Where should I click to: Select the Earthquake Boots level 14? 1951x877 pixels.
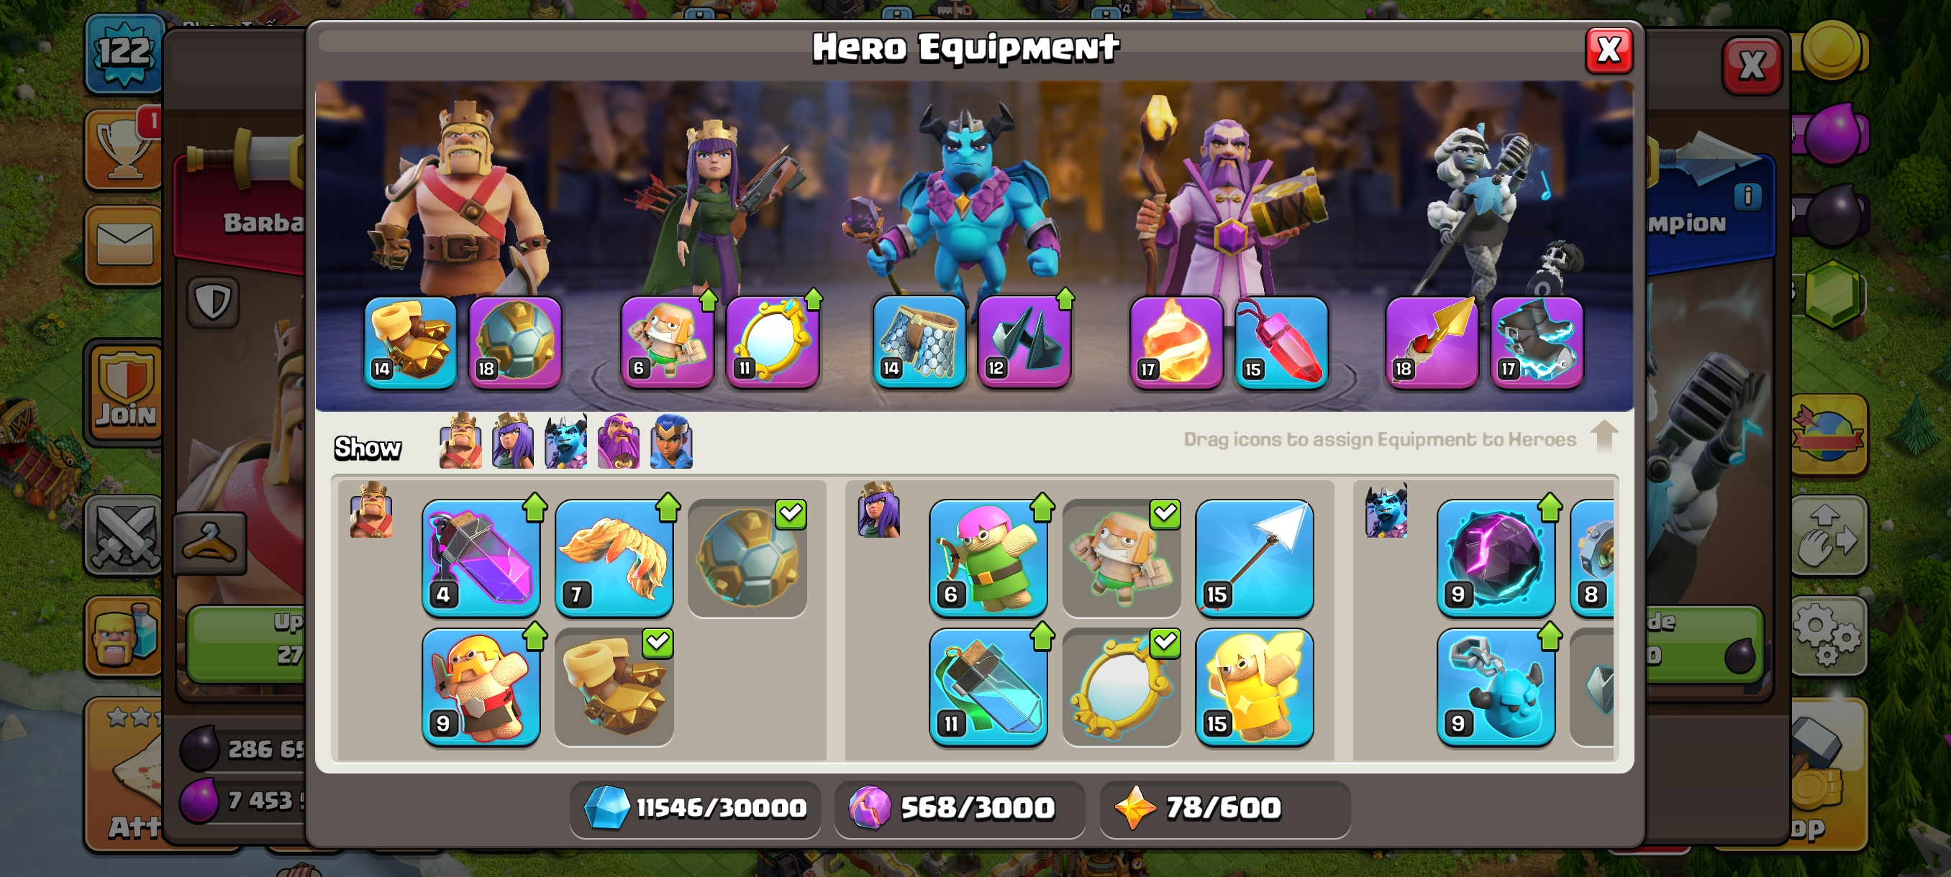coord(410,342)
